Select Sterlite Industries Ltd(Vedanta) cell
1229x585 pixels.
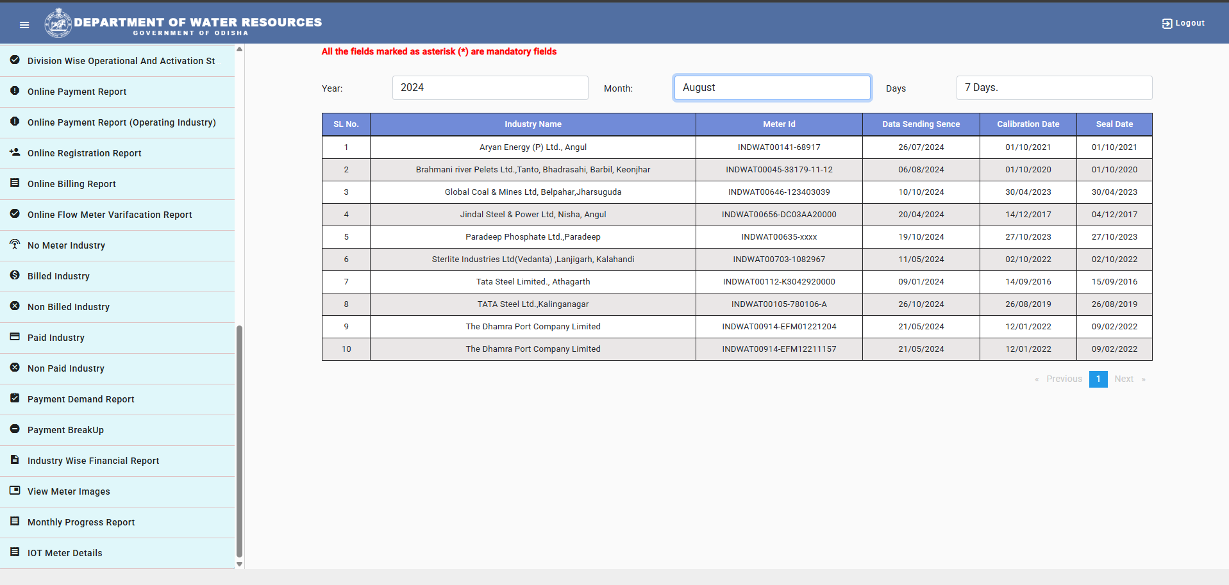533,260
